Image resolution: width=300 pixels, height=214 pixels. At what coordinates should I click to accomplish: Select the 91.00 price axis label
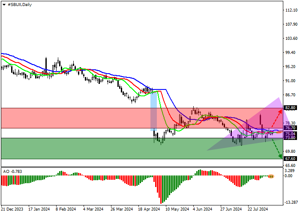coord(291,81)
